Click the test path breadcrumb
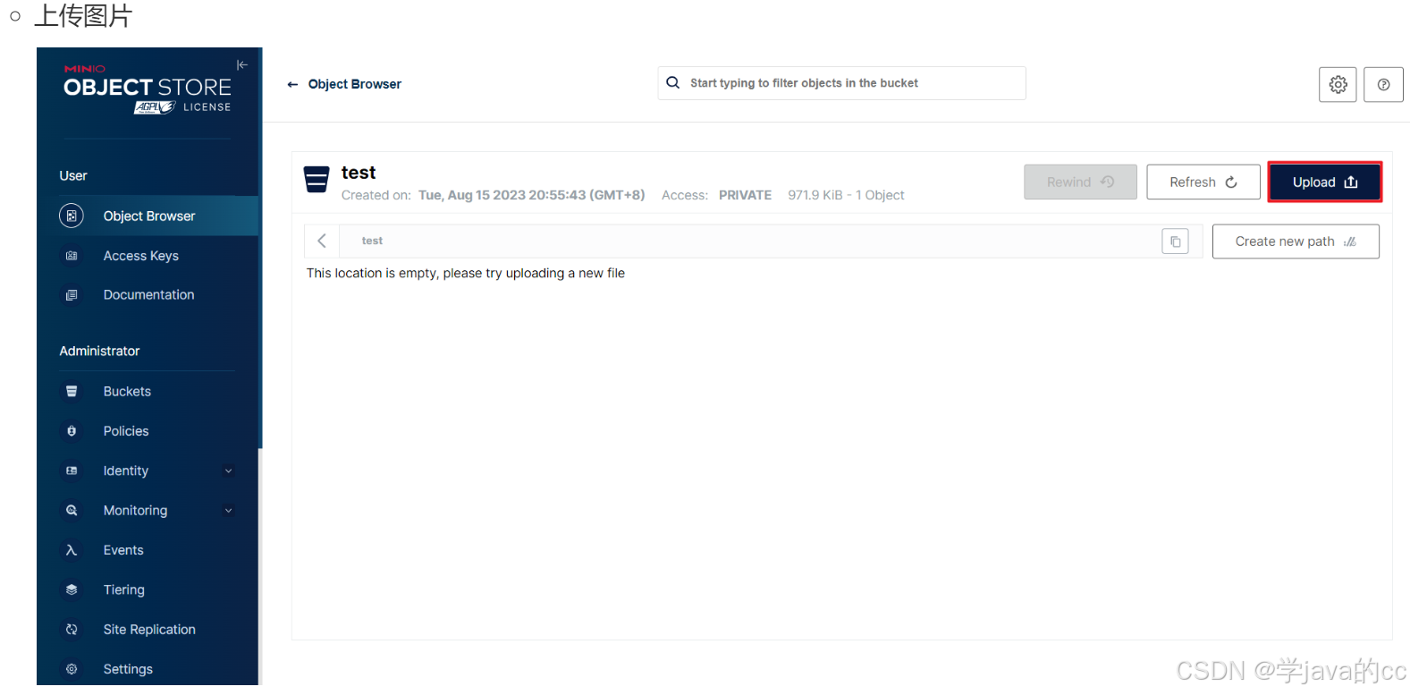This screenshot has width=1410, height=695. (x=372, y=241)
